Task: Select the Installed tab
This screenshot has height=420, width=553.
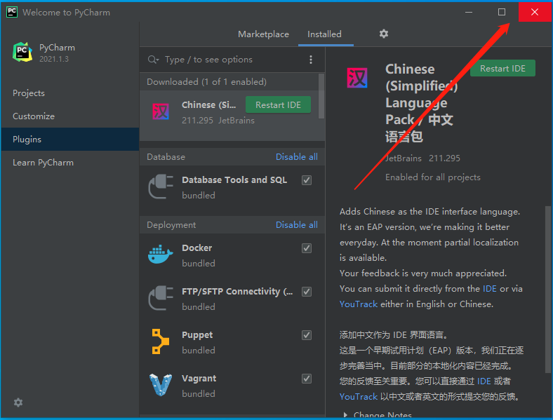Action: pyautogui.click(x=324, y=34)
